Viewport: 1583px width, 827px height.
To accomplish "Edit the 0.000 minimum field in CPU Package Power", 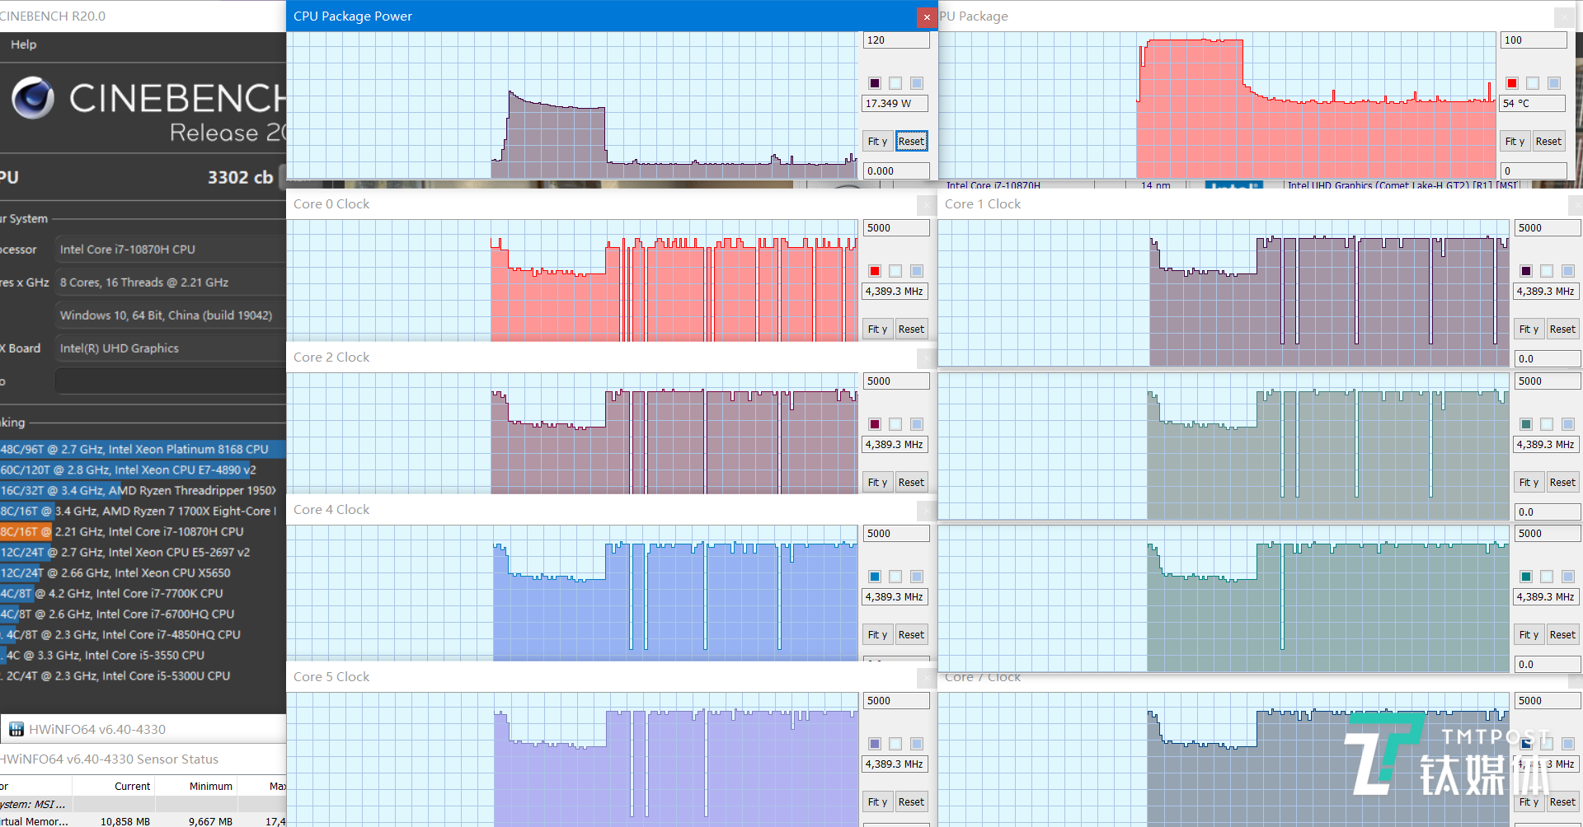I will click(x=896, y=171).
